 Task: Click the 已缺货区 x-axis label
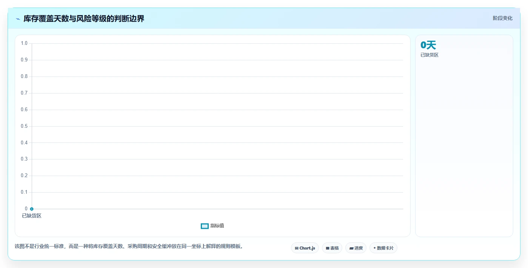point(32,216)
